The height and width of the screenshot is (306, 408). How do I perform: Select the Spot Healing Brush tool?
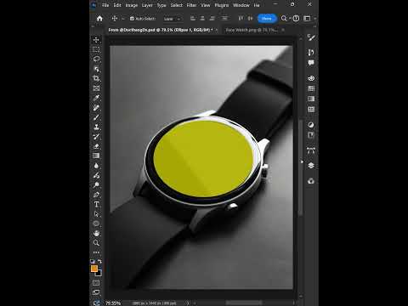tap(96, 108)
